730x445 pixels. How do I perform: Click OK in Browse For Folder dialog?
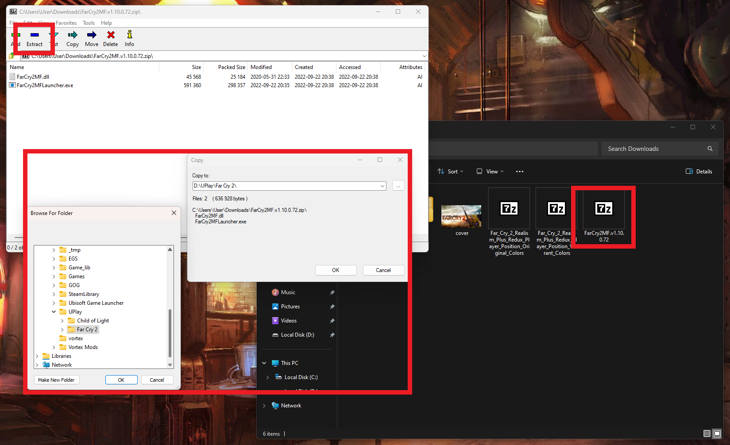coord(121,380)
